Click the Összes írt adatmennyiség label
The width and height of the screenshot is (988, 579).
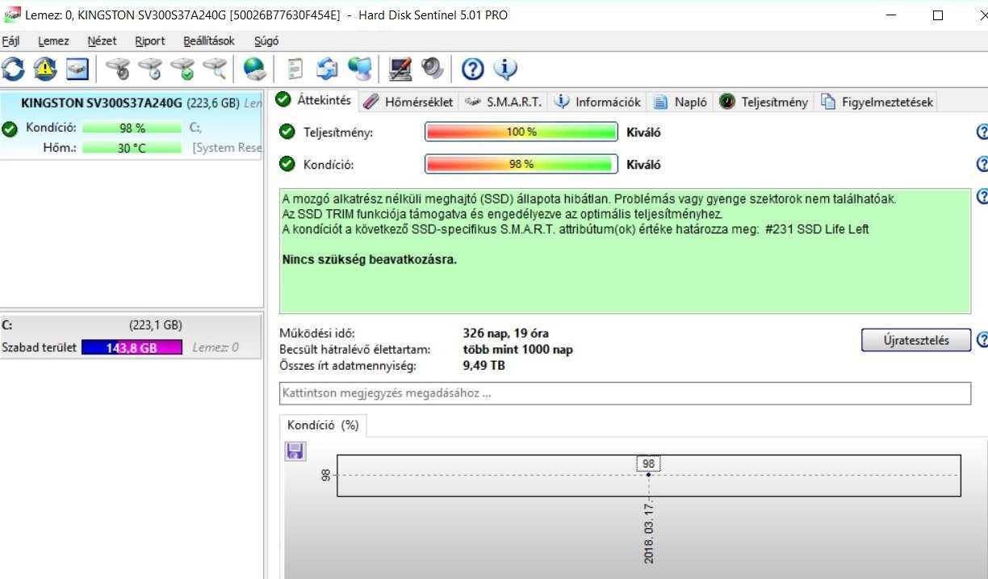347,366
